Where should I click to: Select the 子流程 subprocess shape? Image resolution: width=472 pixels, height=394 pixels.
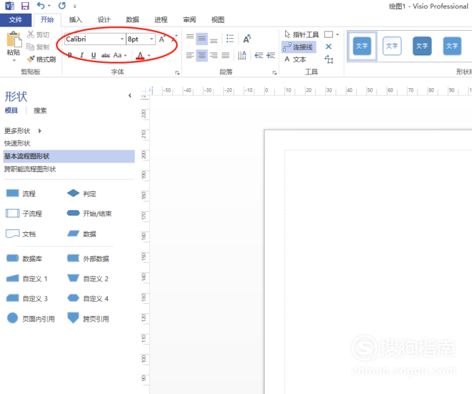point(24,214)
